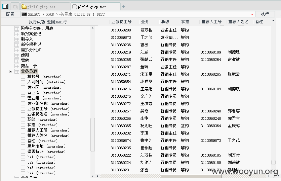The image size is (281, 181).
Task: Click cell 3113060365 in results
Action: point(121,126)
